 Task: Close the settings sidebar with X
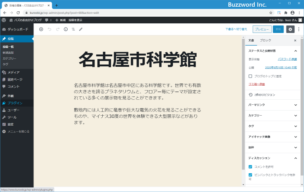pos(295,40)
